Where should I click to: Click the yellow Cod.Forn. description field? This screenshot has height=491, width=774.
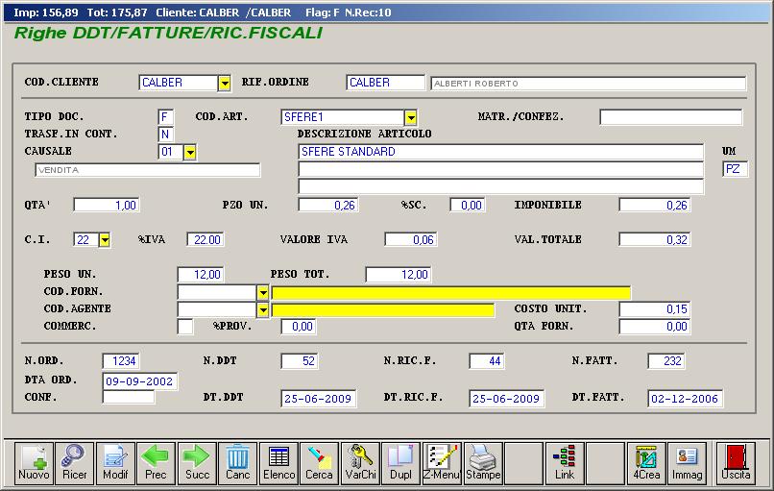click(450, 292)
